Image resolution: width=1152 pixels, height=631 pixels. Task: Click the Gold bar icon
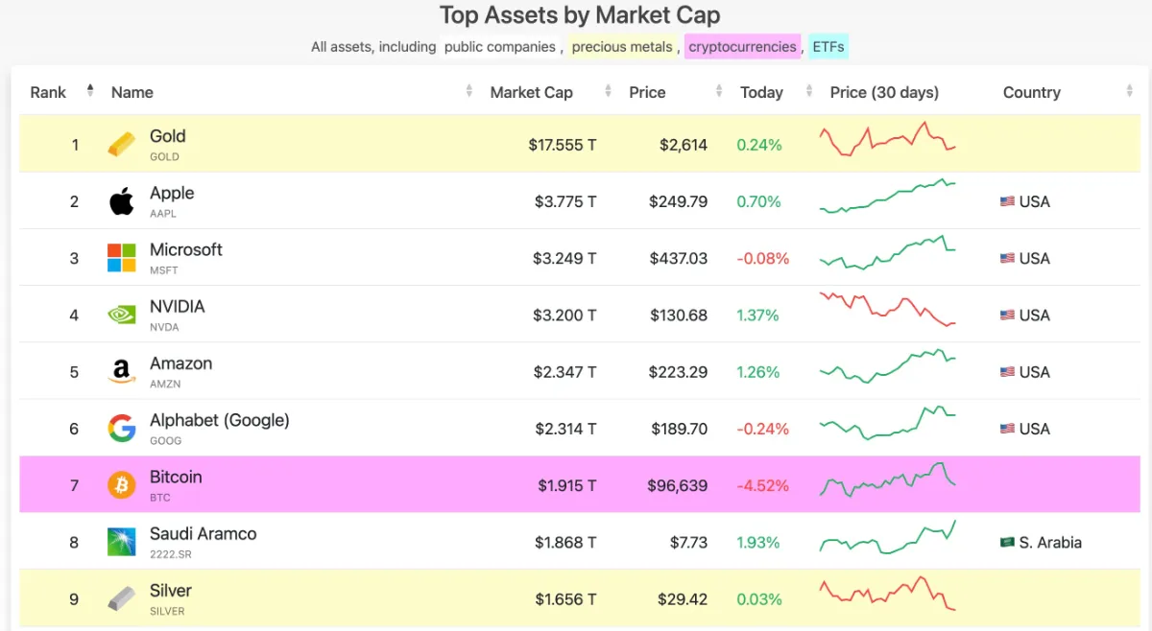pos(122,145)
